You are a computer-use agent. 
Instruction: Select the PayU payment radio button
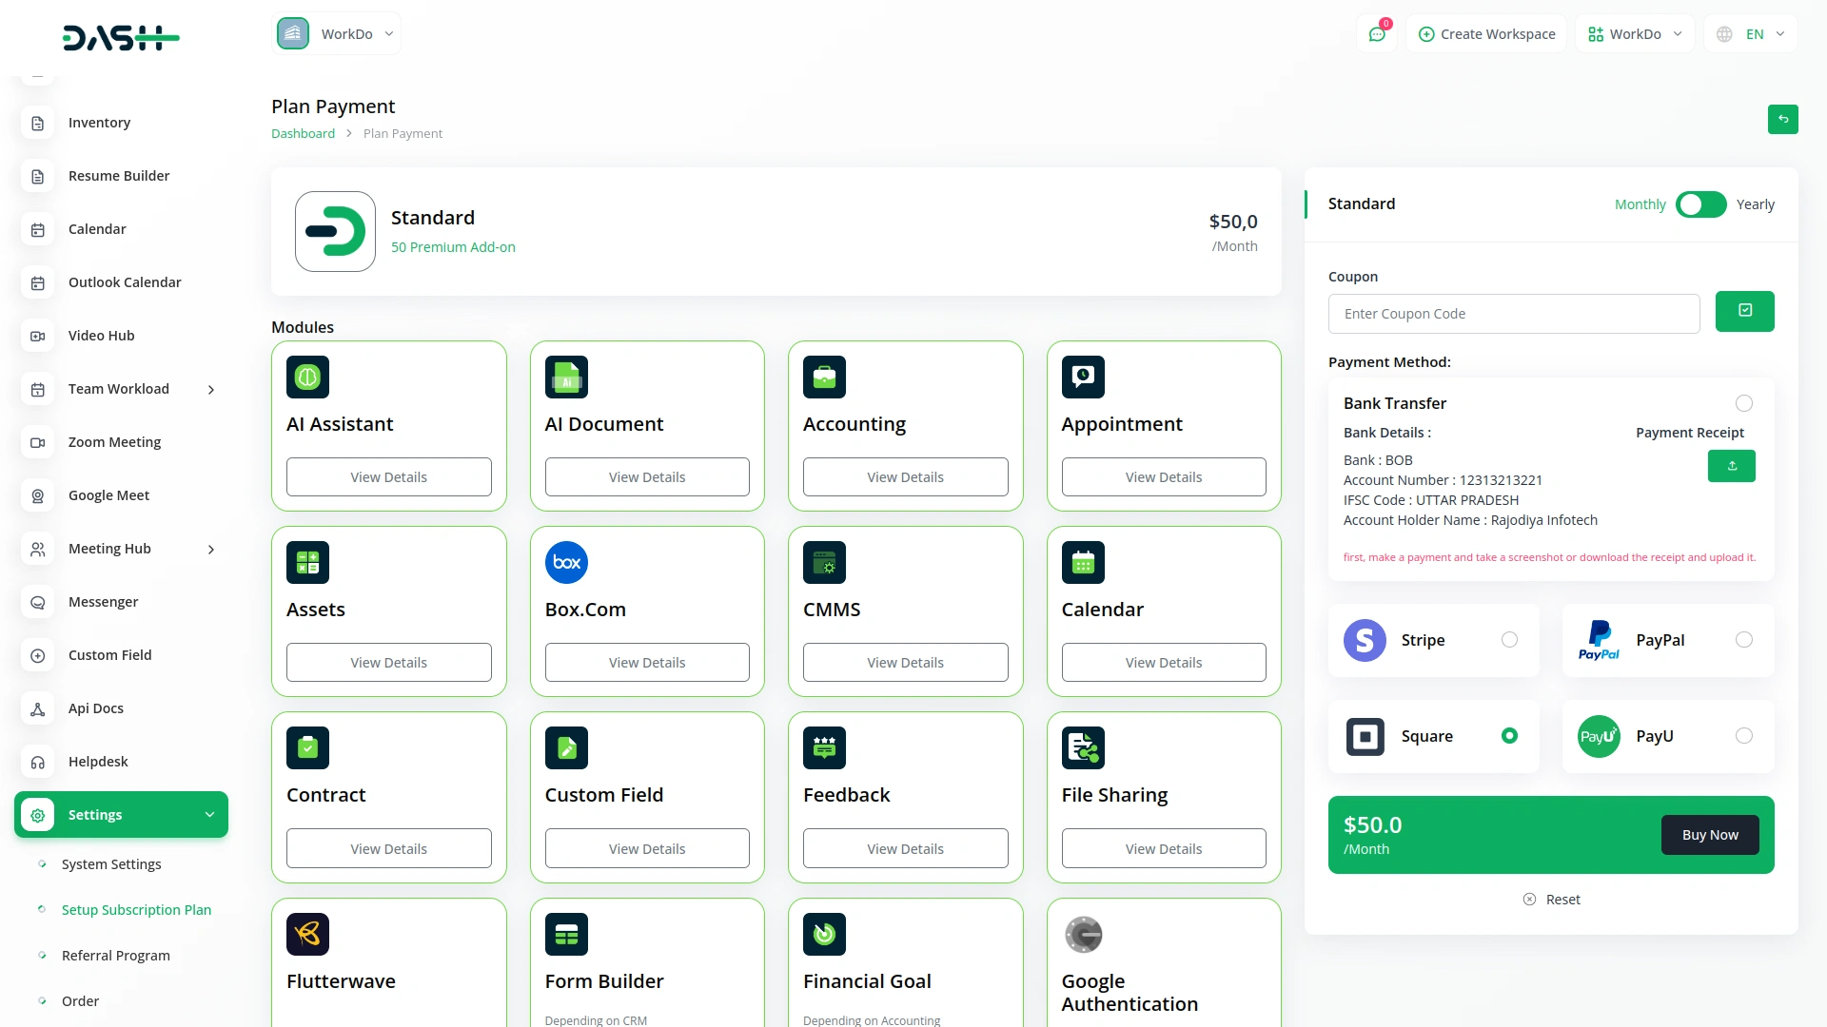pos(1743,736)
